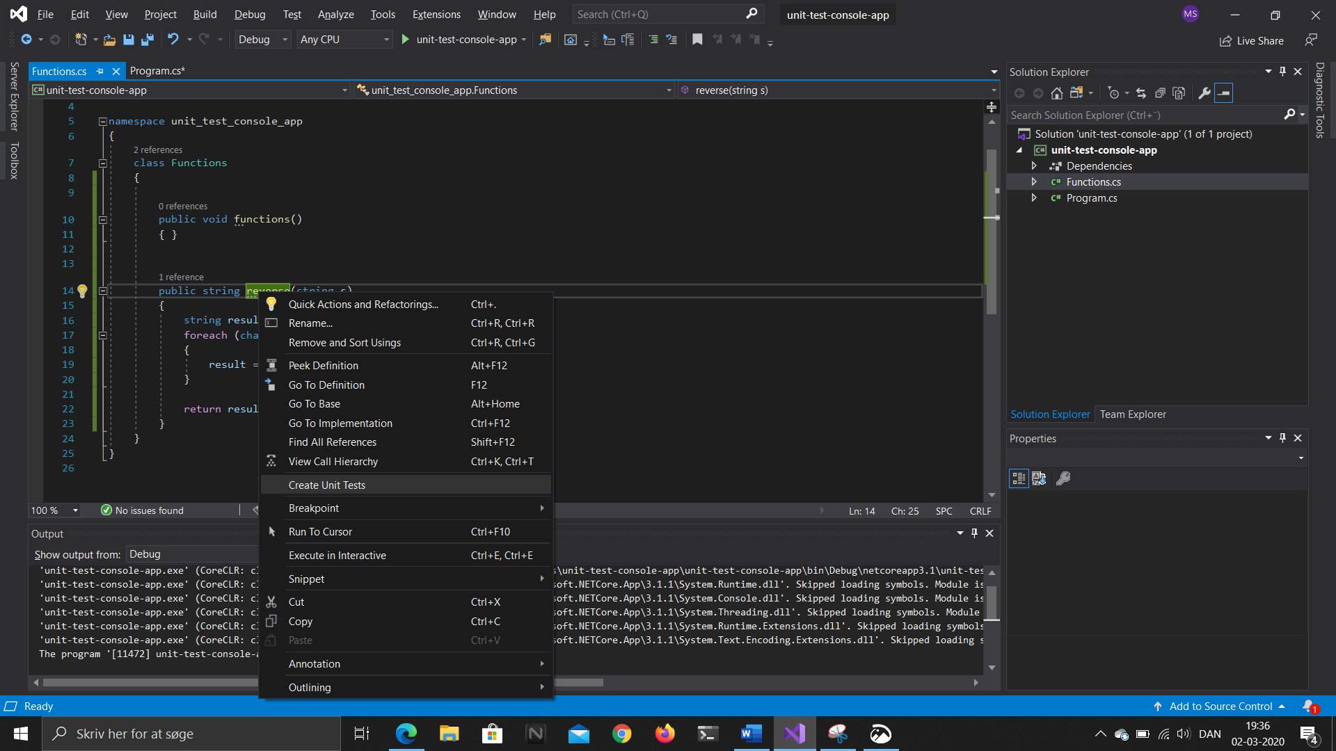Click the Save All icon in toolbar

pos(146,40)
